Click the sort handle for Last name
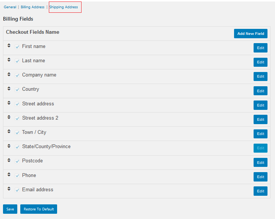The height and width of the screenshot is (219, 275). pyautogui.click(x=9, y=60)
